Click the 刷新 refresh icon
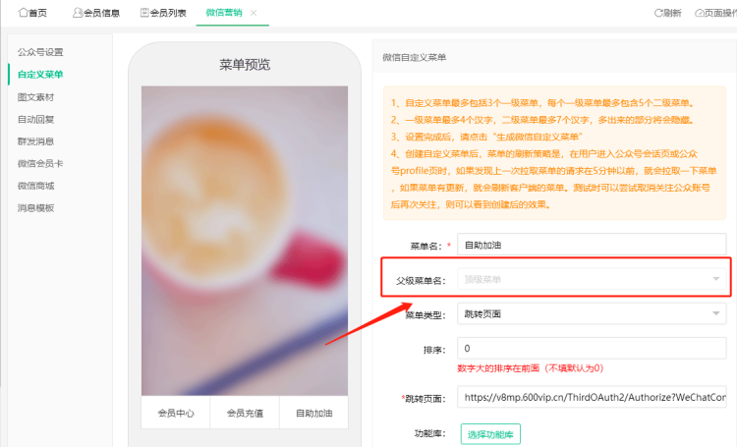The width and height of the screenshot is (737, 447). pos(658,13)
